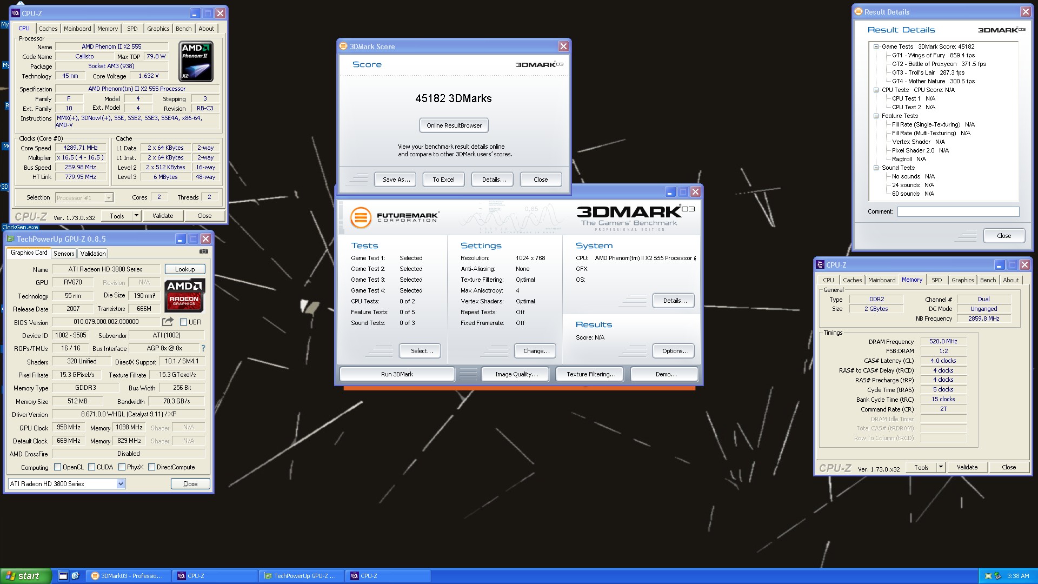Enable the OpenCL computing checkbox
This screenshot has width=1038, height=584.
57,467
